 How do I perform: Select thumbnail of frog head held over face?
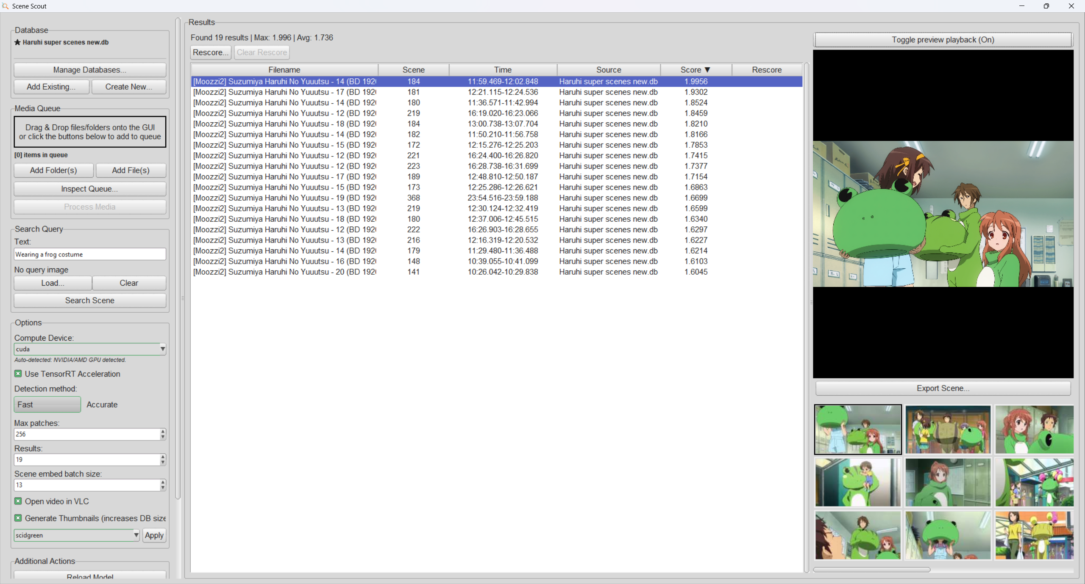pyautogui.click(x=948, y=535)
